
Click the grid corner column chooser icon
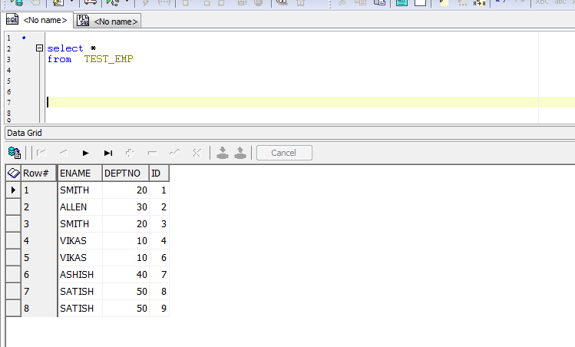(x=13, y=173)
